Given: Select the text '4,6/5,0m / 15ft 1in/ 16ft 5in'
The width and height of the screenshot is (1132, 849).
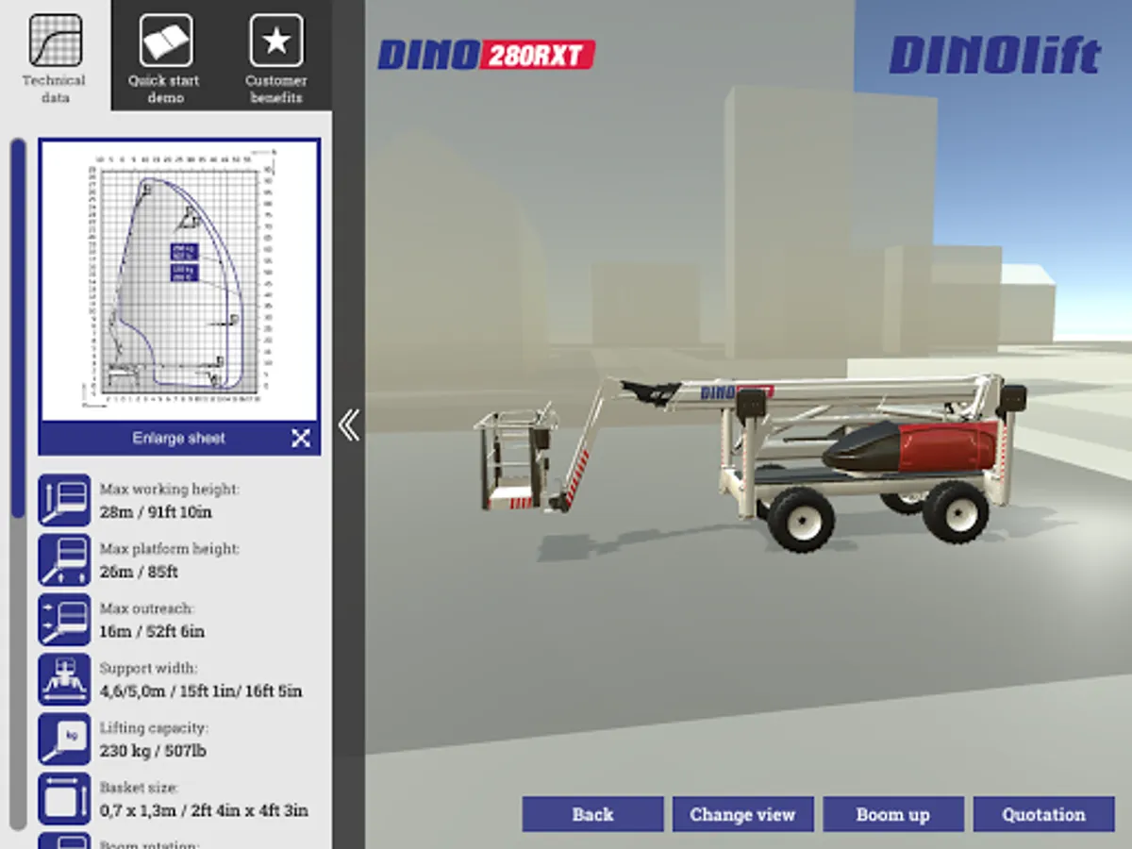Looking at the screenshot, I should (201, 691).
